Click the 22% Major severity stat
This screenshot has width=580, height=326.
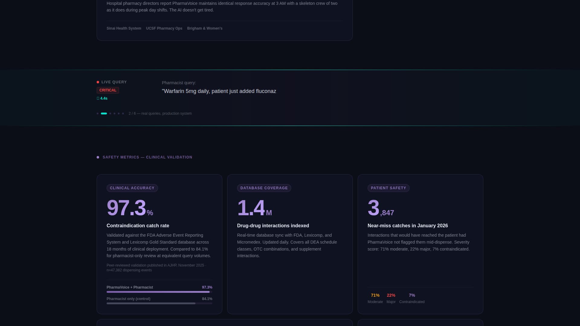(x=391, y=299)
